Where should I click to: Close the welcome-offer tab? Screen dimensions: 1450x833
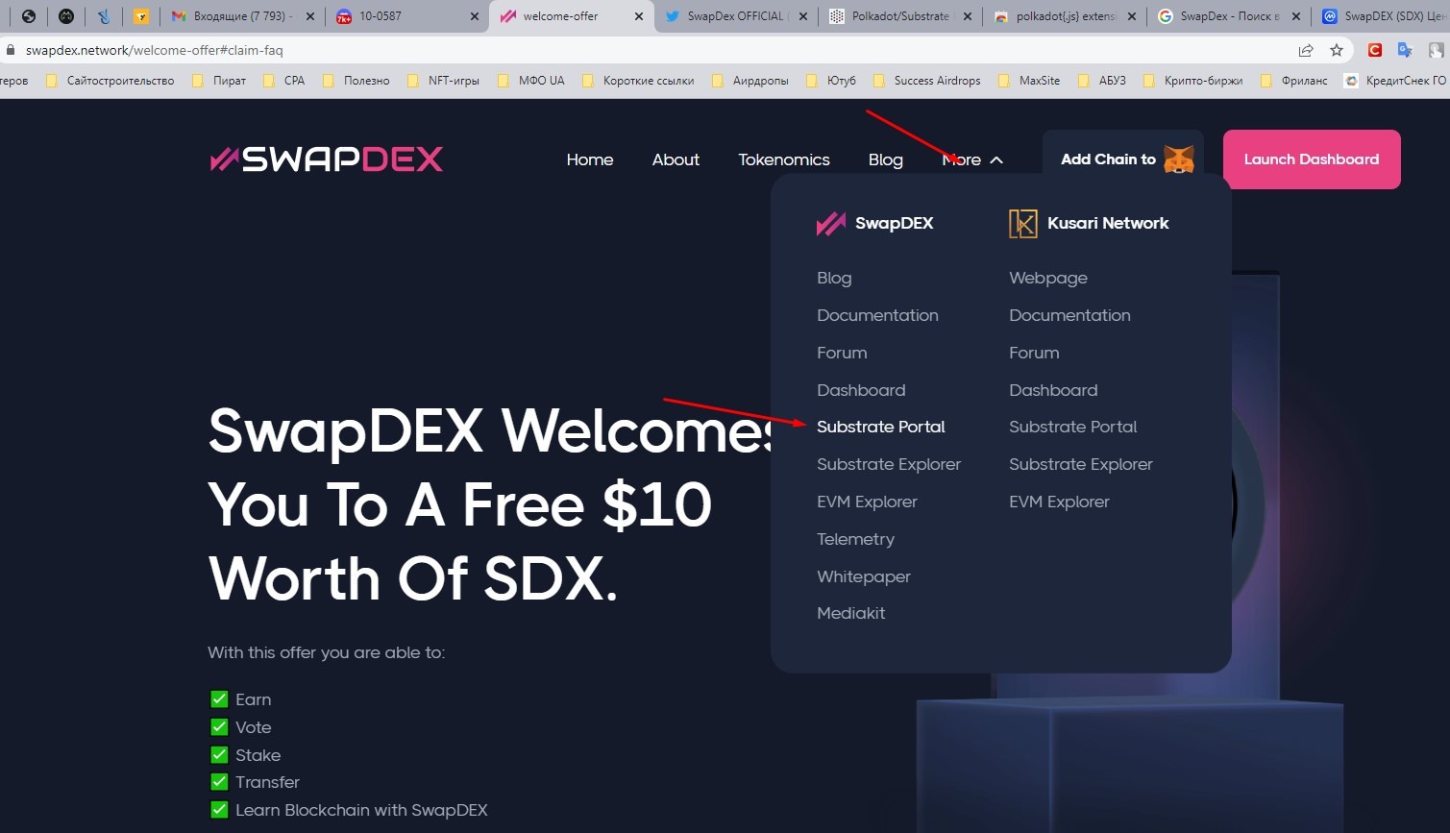639,16
